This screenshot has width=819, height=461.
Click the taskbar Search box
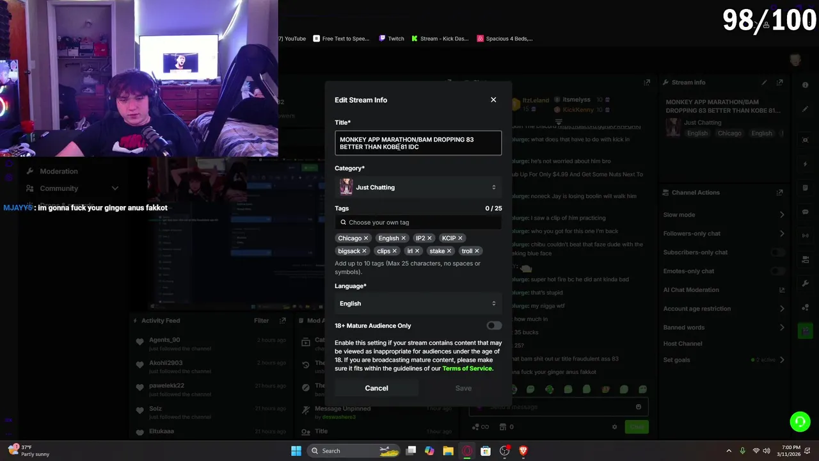click(x=354, y=451)
